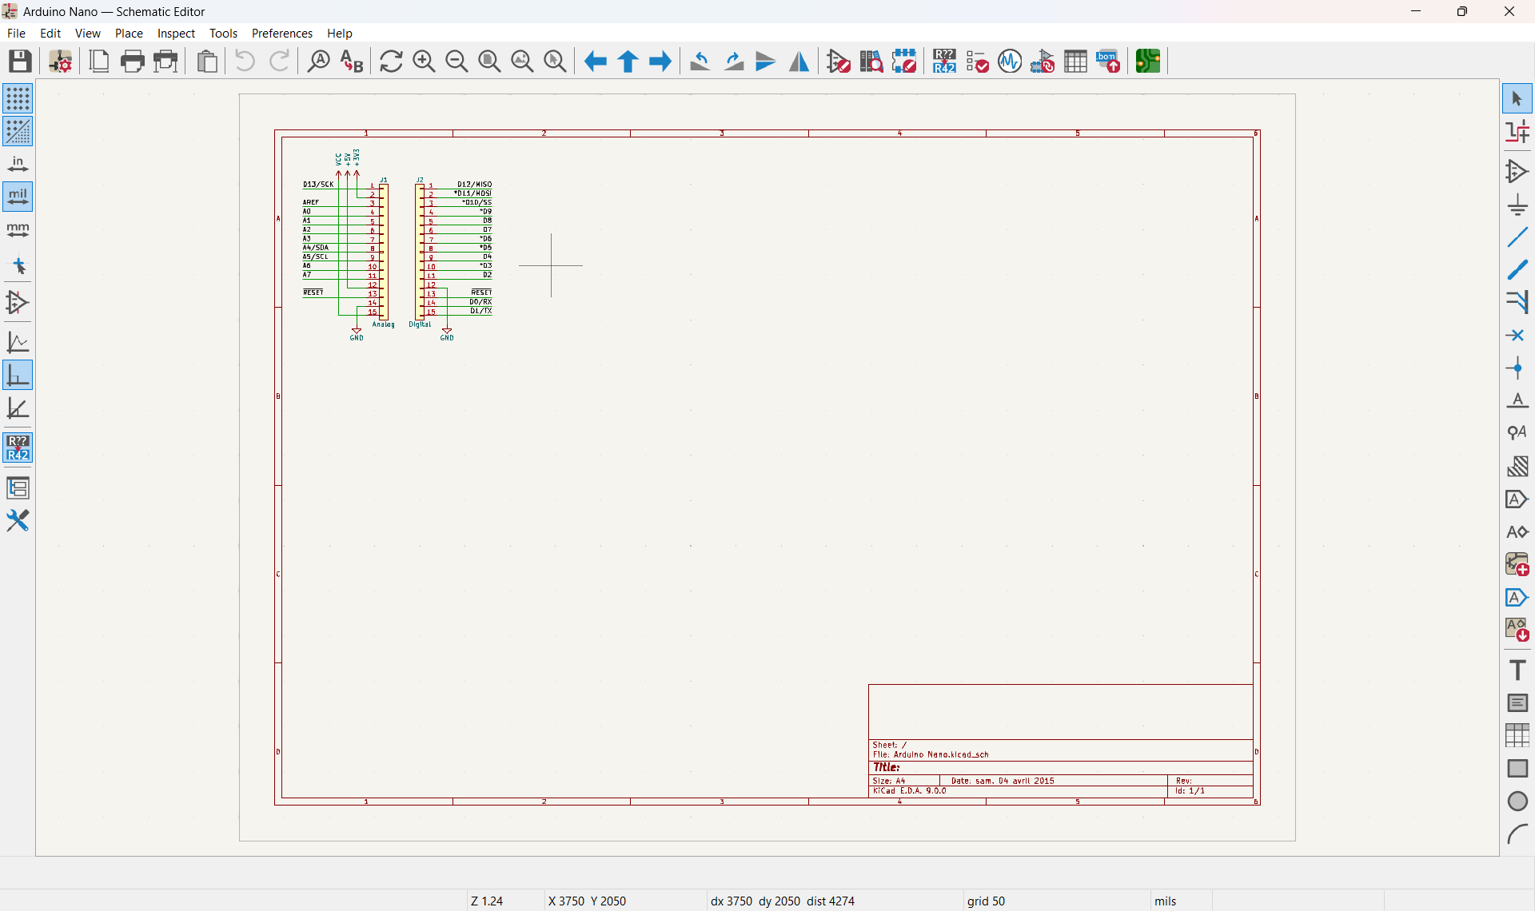
Task: Toggle the hierarchy navigator panel
Action: (18, 487)
